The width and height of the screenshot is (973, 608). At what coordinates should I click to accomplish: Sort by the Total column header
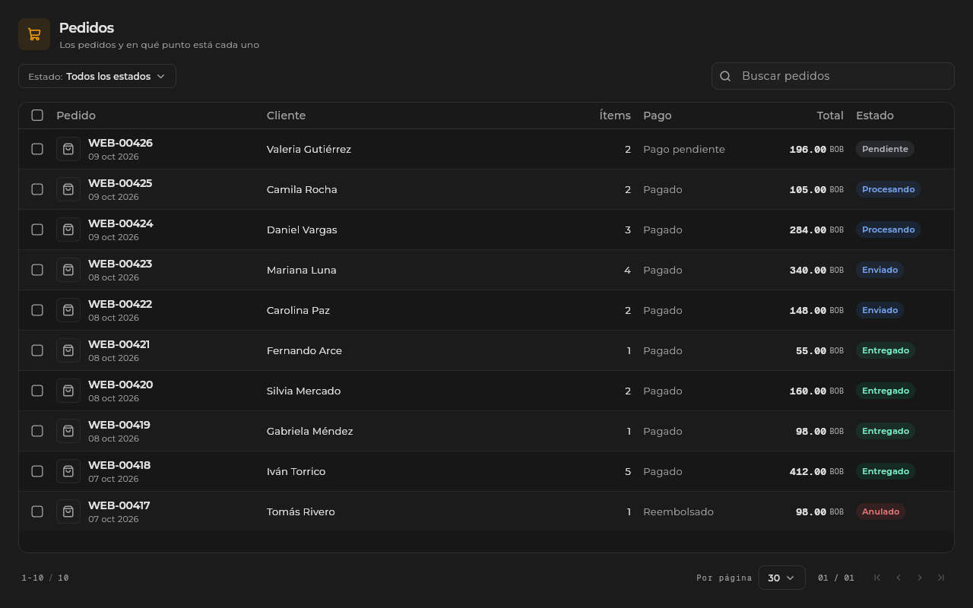[830, 116]
